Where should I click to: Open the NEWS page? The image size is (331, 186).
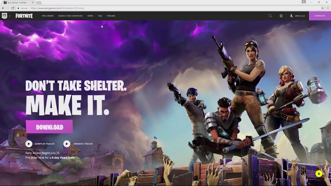click(90, 16)
